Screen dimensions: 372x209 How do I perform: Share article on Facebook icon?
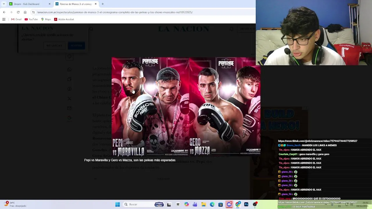(69, 89)
